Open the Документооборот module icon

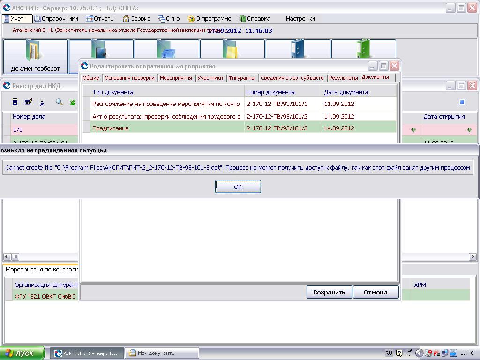[x=36, y=57]
